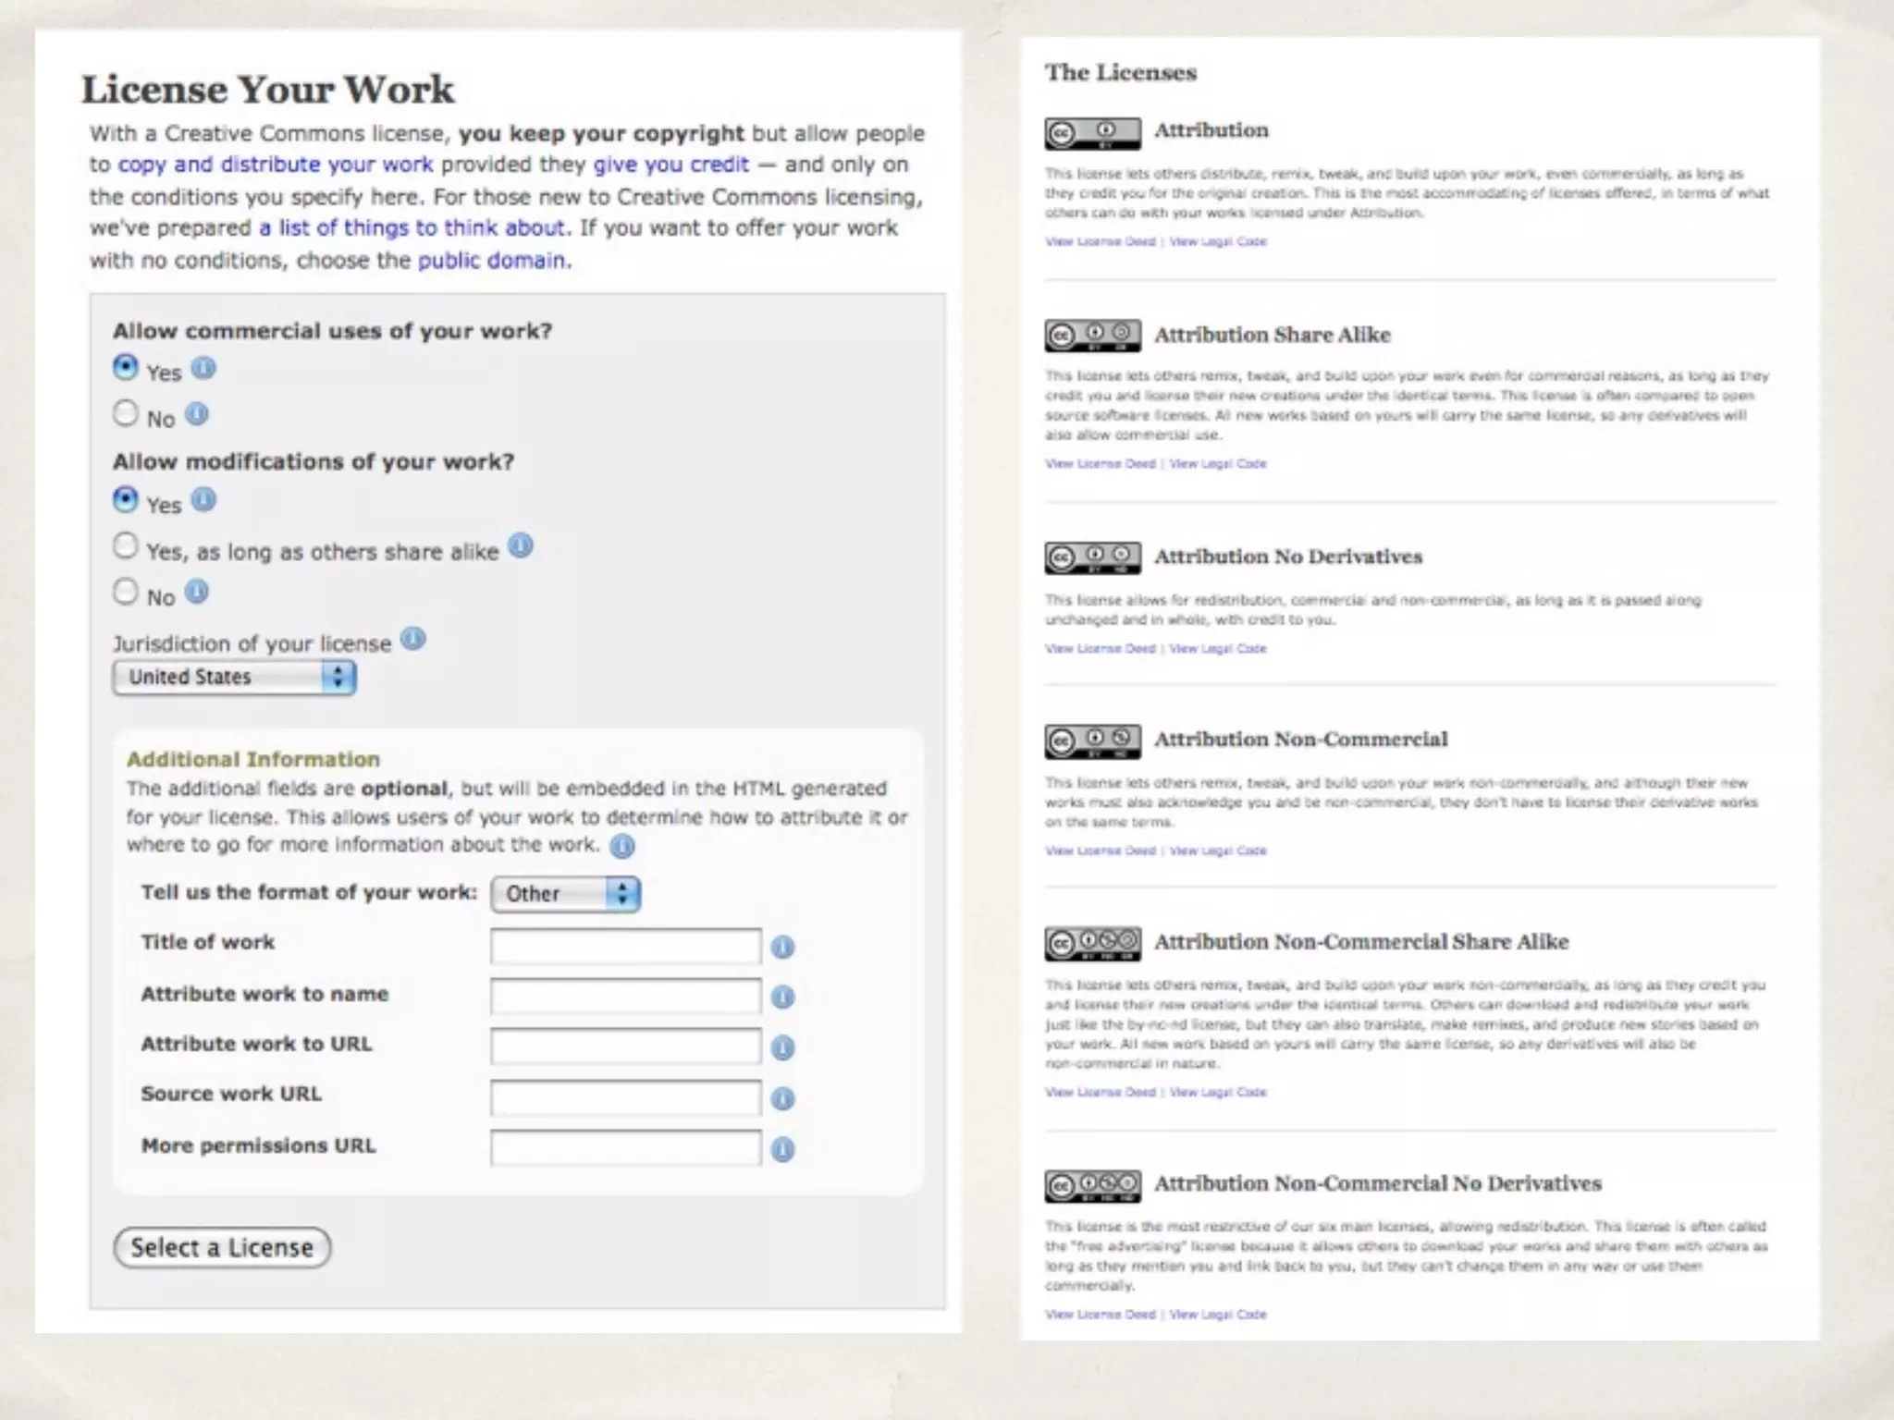Image resolution: width=1894 pixels, height=1420 pixels.
Task: Open the give you credit link
Action: [670, 165]
